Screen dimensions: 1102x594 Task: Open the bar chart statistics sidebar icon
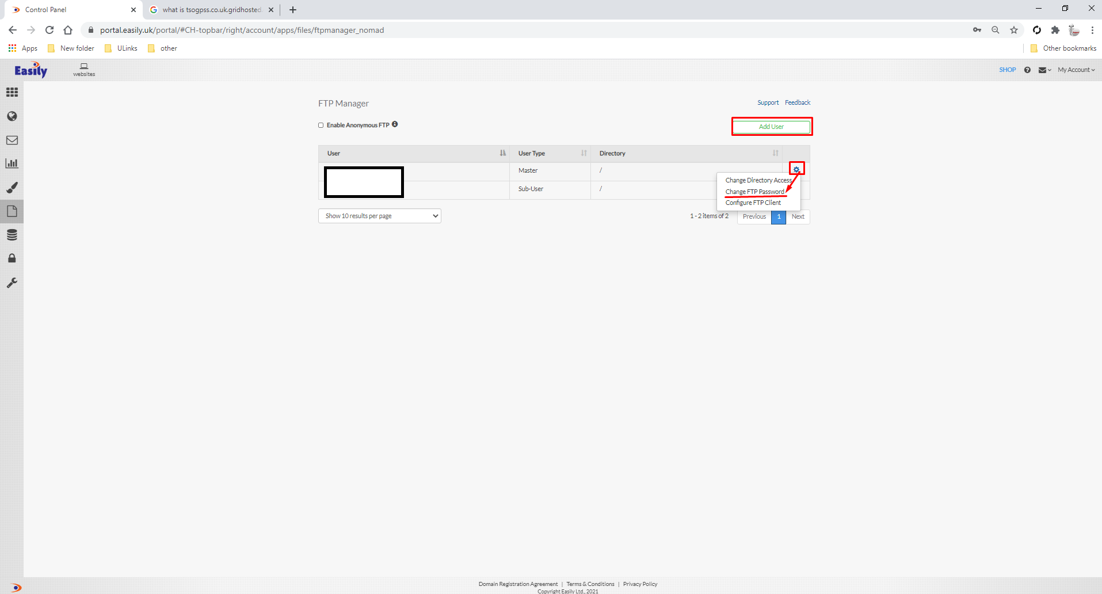pos(12,163)
